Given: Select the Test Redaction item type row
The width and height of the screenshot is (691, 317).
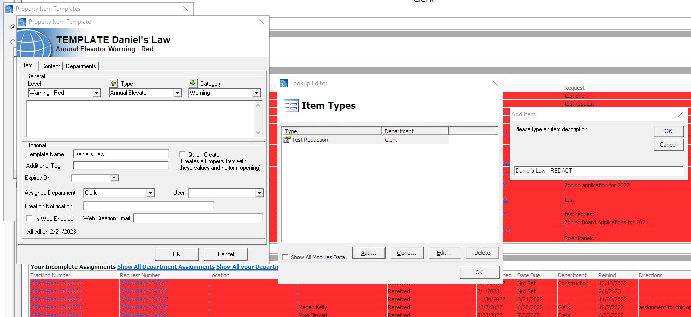Looking at the screenshot, I should point(365,140).
